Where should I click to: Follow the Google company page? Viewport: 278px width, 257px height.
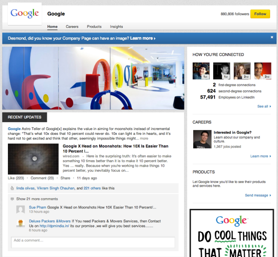(x=260, y=14)
